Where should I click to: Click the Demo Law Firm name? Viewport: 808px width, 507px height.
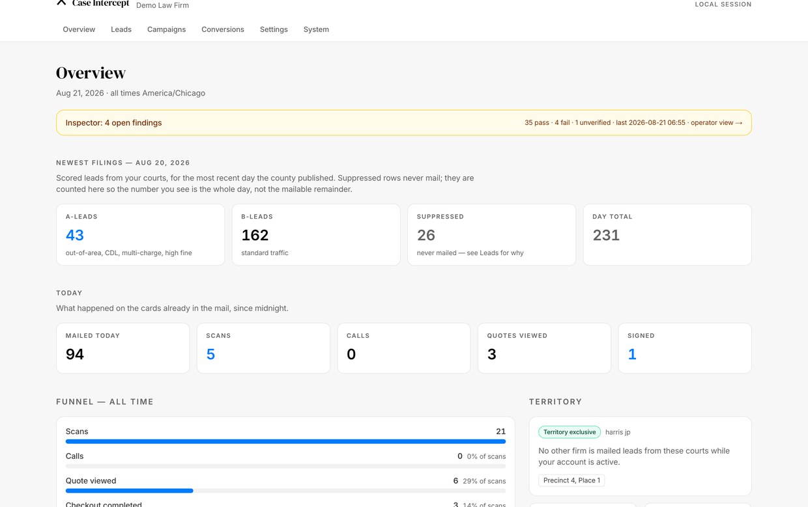coord(162,5)
